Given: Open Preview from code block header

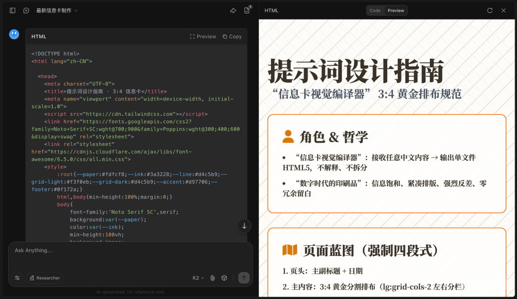Looking at the screenshot, I should [203, 36].
